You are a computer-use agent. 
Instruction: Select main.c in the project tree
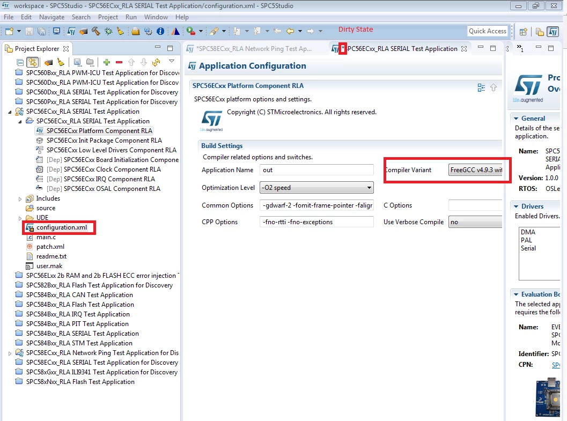46,237
